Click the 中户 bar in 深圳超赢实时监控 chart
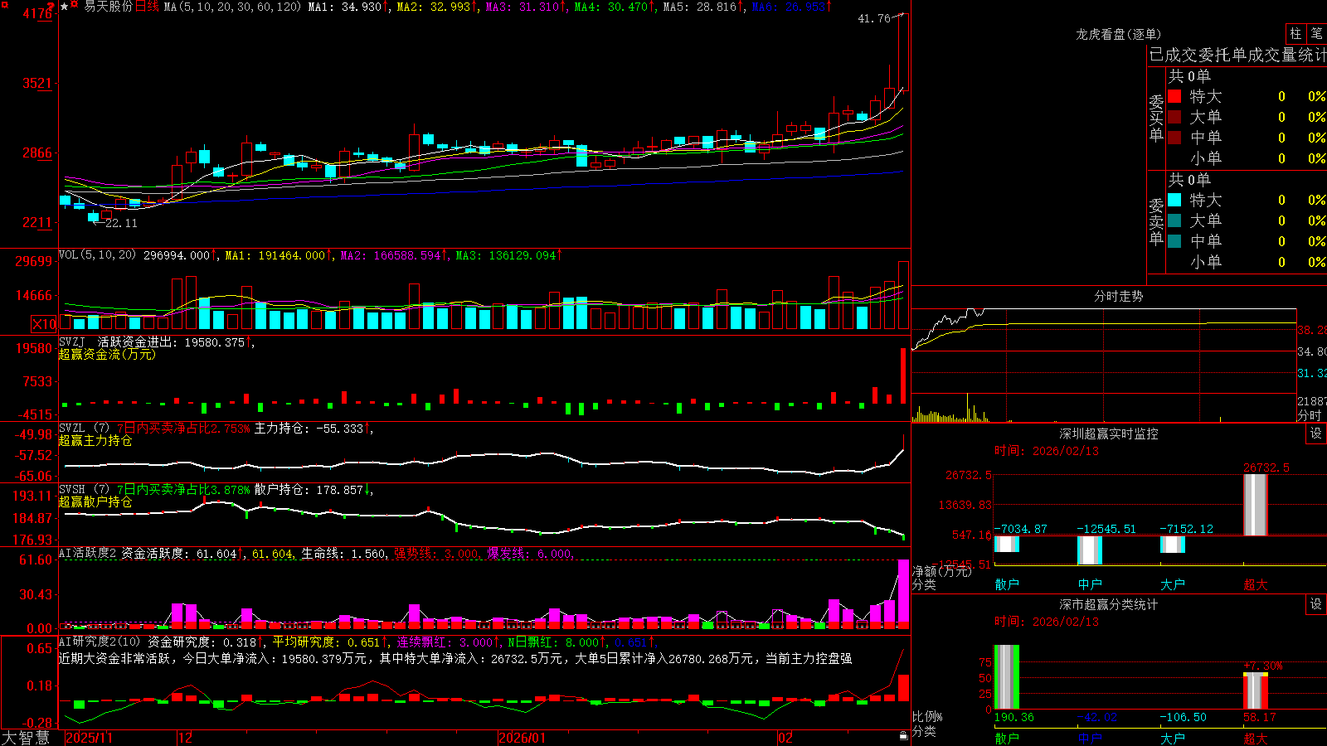Screen dimensions: 1327x746 tap(1090, 550)
